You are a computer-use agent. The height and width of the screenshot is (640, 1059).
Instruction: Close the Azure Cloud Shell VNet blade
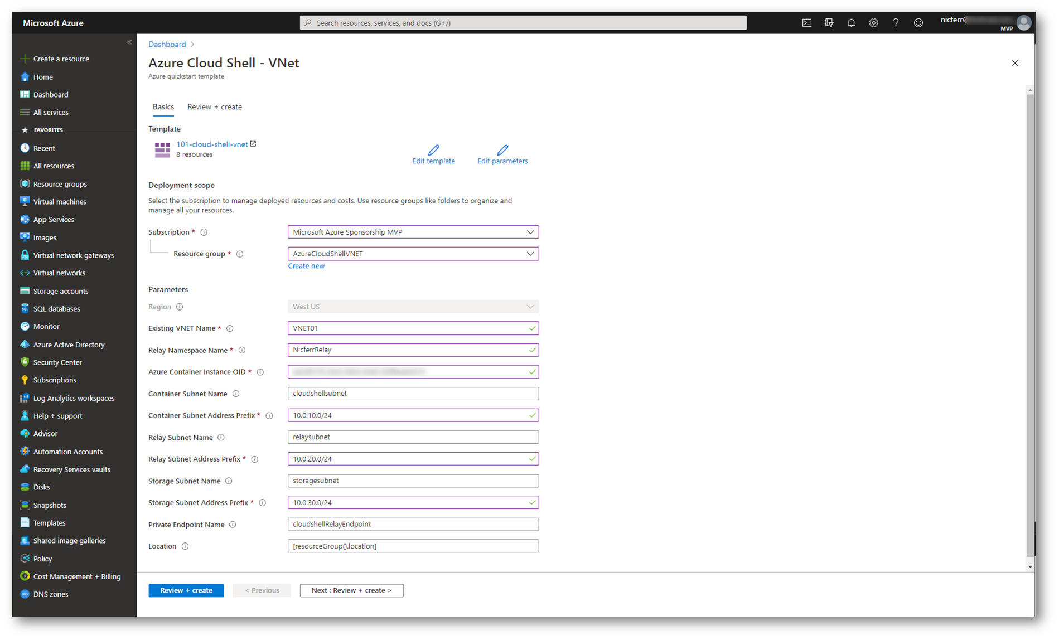[1015, 63]
